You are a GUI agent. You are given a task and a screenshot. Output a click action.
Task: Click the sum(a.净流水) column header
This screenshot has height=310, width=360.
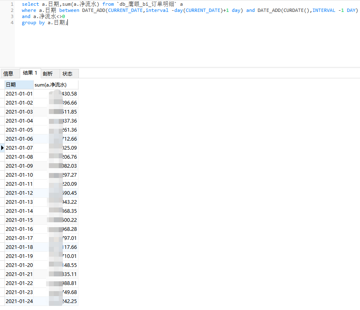pyautogui.click(x=56, y=85)
